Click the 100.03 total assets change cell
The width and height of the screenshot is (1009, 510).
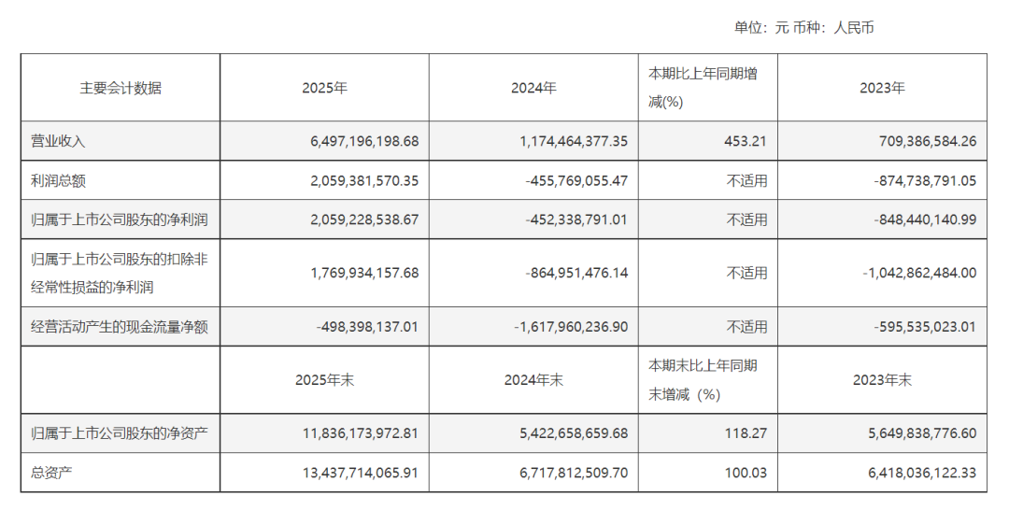(746, 474)
